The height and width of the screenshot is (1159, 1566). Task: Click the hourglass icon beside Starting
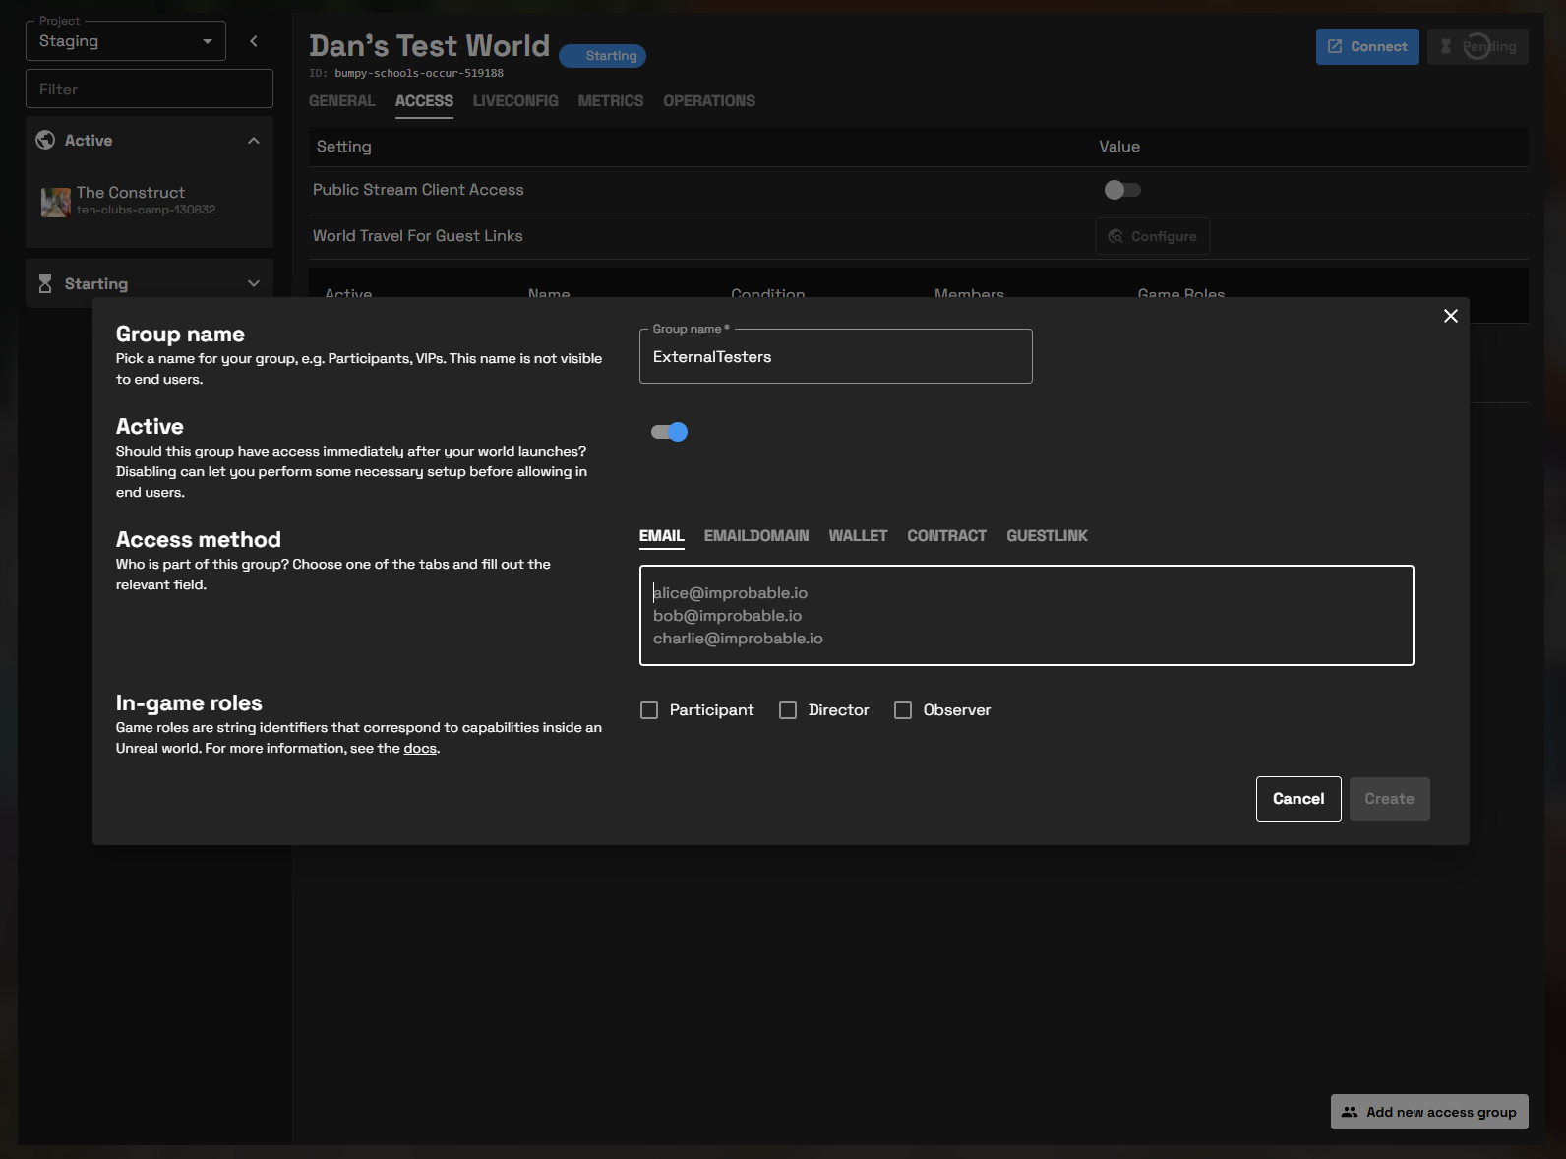[45, 283]
